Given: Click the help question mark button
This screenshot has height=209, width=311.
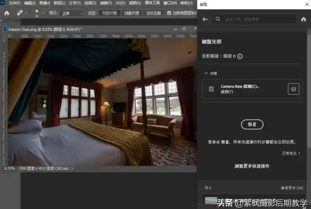Looking at the screenshot, I should click(x=294, y=89).
